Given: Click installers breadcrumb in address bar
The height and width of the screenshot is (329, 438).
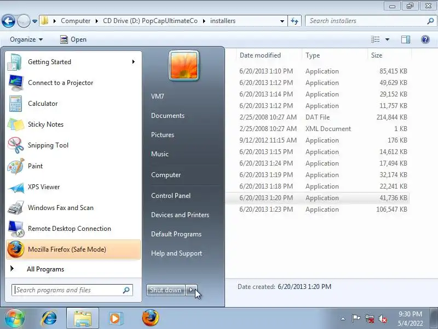Looking at the screenshot, I should [x=223, y=21].
